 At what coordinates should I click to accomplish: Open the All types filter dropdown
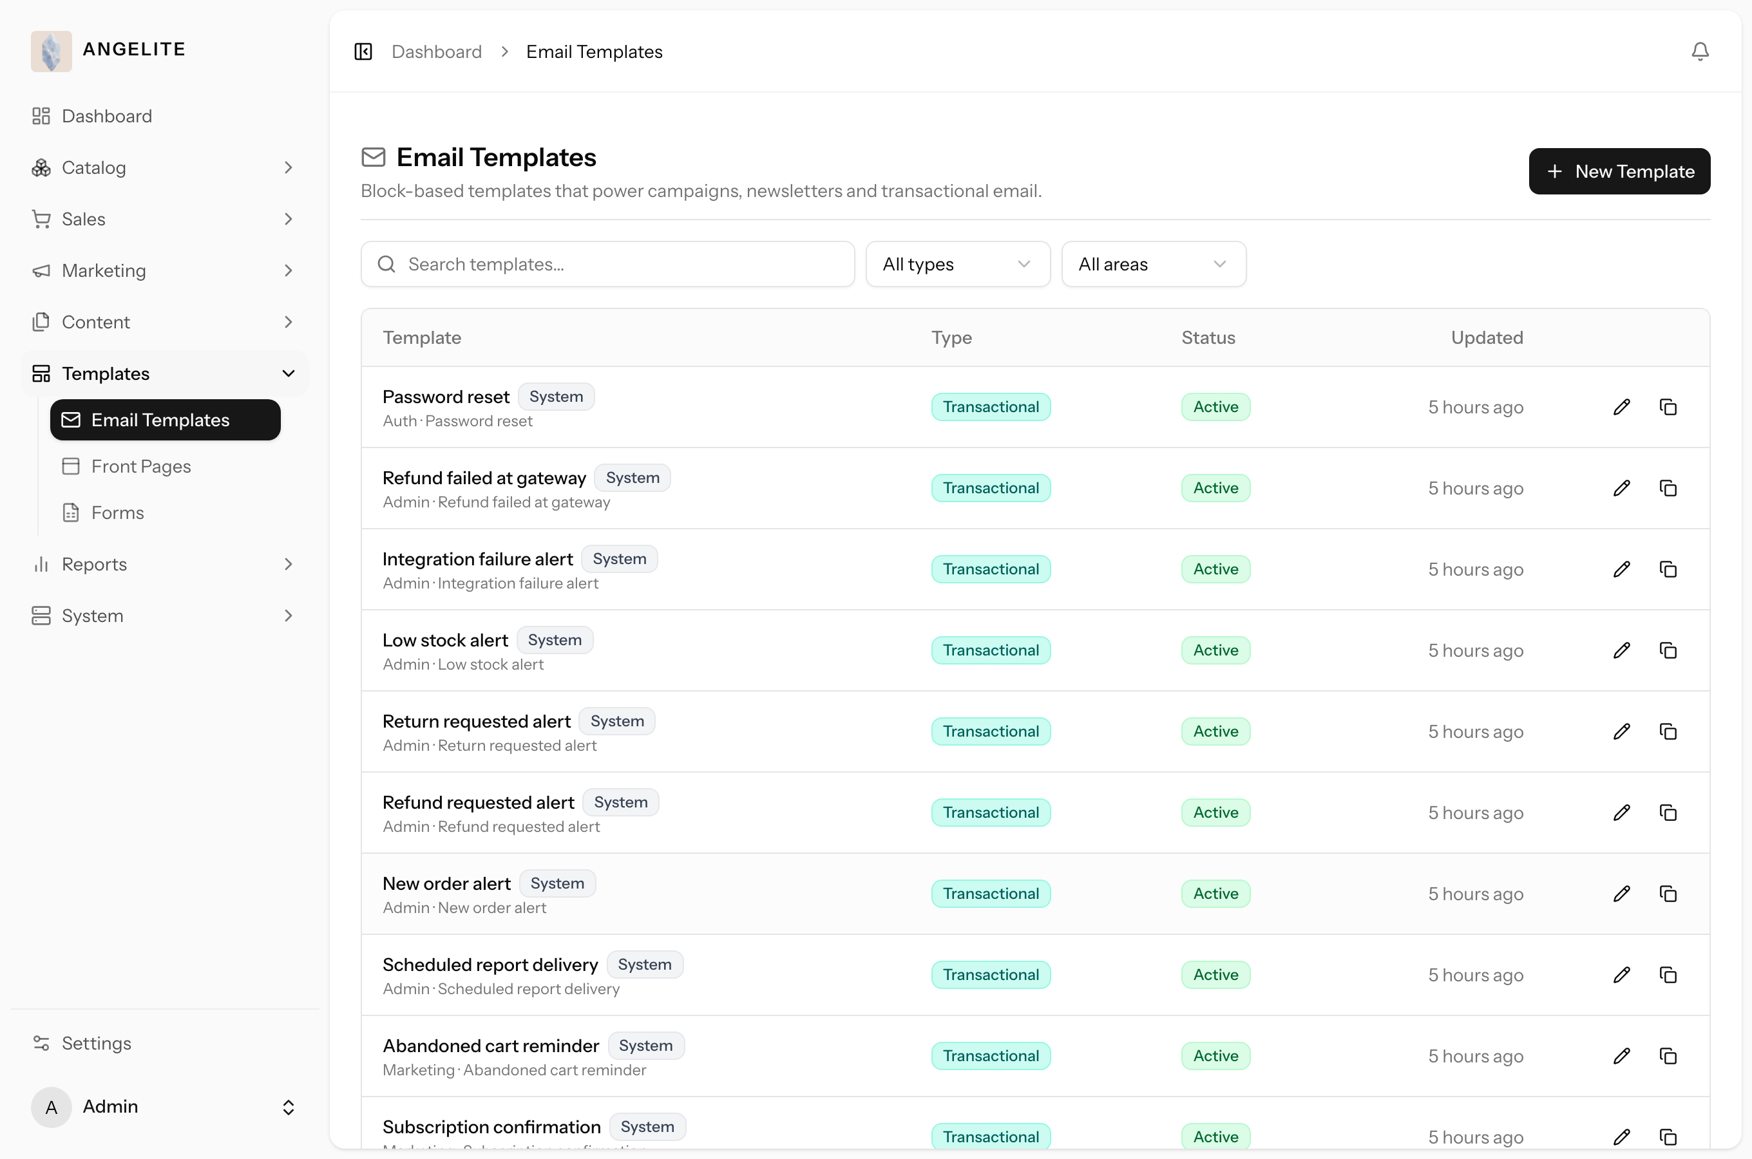click(958, 265)
